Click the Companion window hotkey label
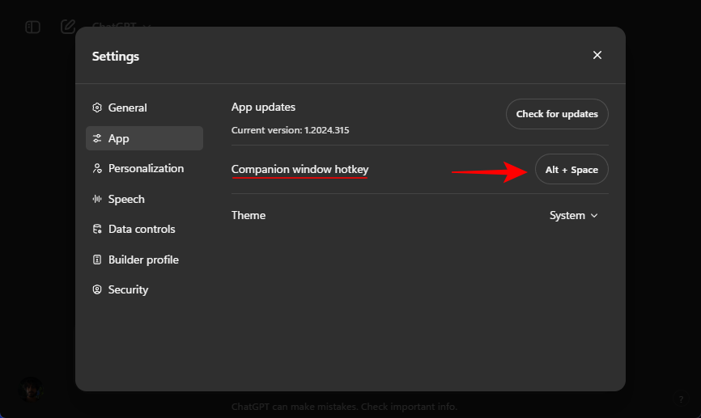The image size is (701, 418). (x=300, y=169)
